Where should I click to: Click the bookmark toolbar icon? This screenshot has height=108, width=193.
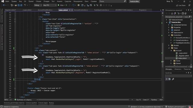101,5
